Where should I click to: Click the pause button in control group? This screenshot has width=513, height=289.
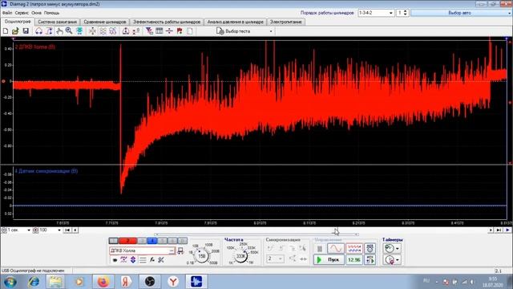pos(320,249)
